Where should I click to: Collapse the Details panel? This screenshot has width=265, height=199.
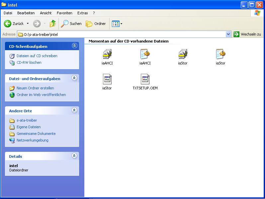(74, 156)
